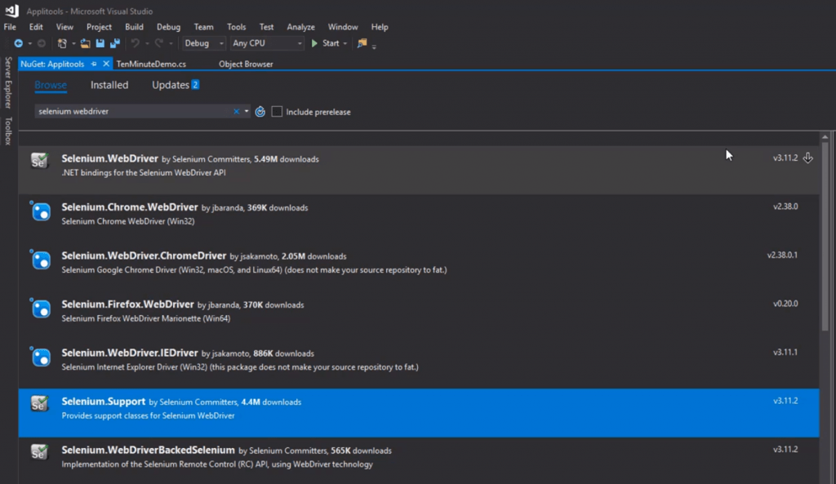
Task: Open the Window menu
Action: 343,27
